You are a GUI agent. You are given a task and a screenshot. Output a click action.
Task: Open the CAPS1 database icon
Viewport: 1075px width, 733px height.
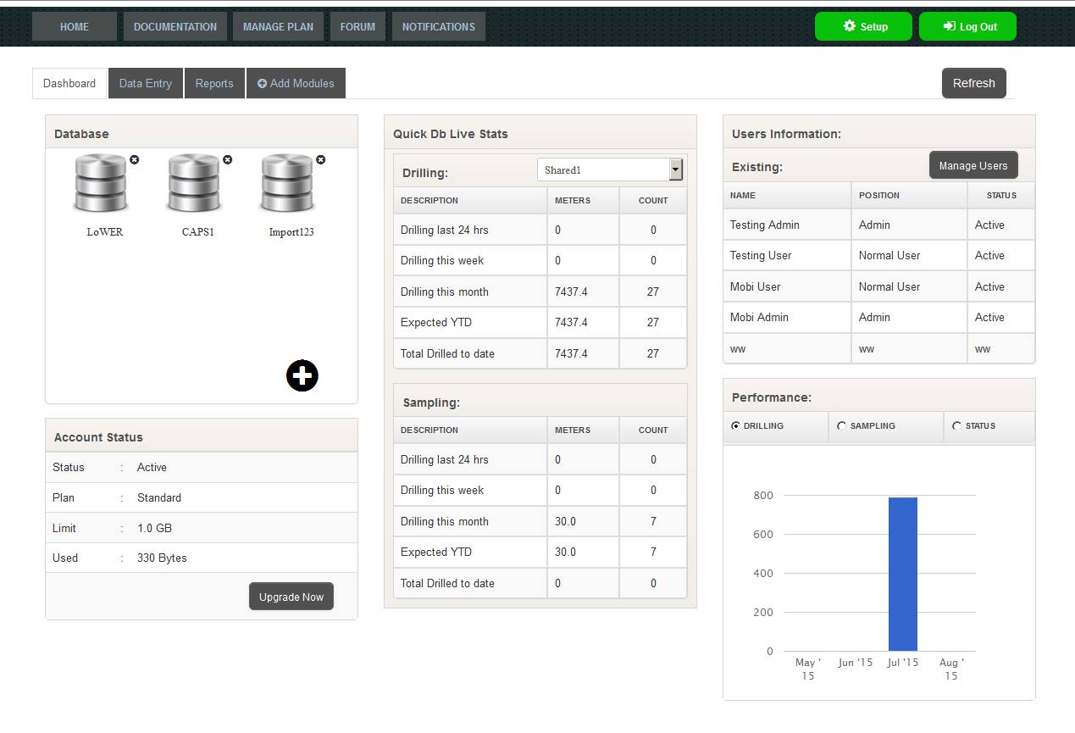[195, 182]
